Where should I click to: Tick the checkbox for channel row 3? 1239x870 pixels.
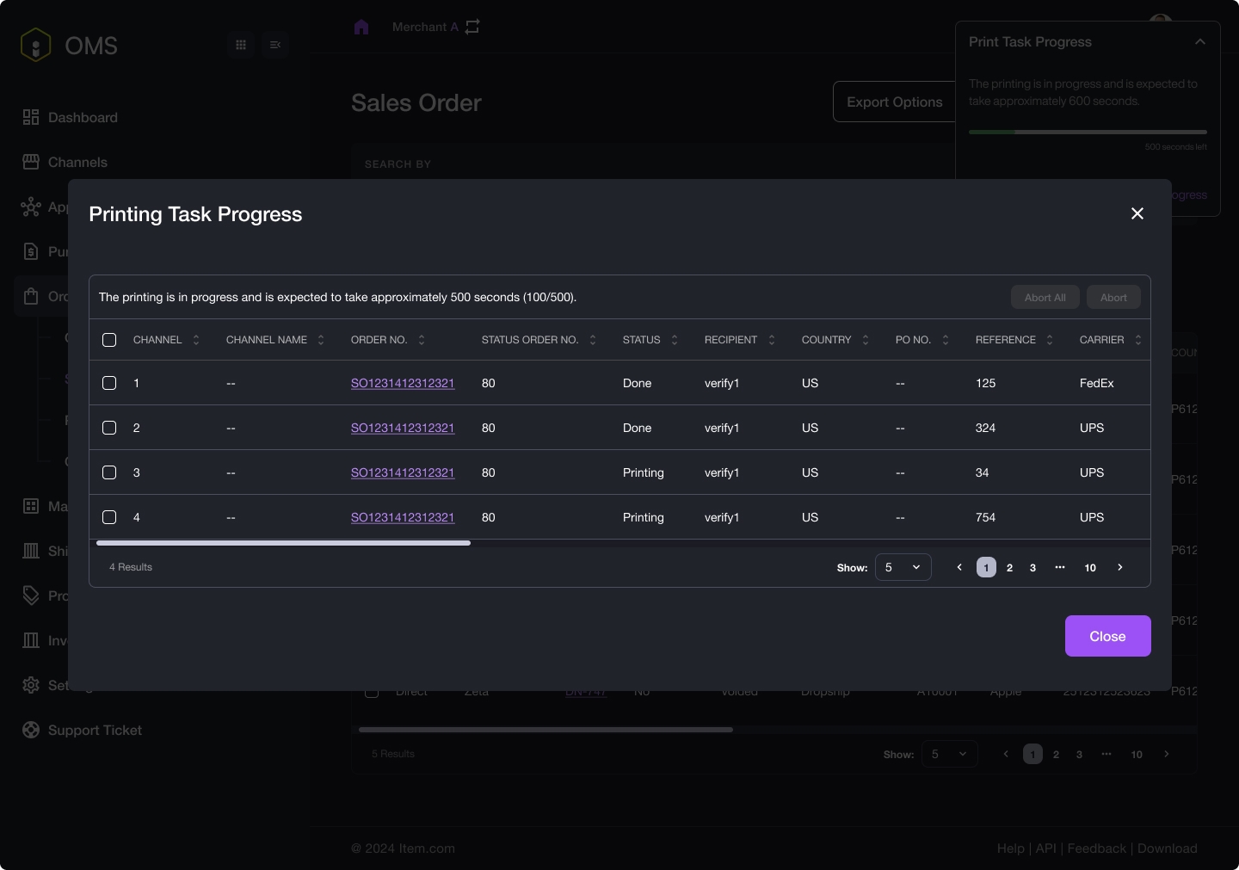tap(109, 472)
